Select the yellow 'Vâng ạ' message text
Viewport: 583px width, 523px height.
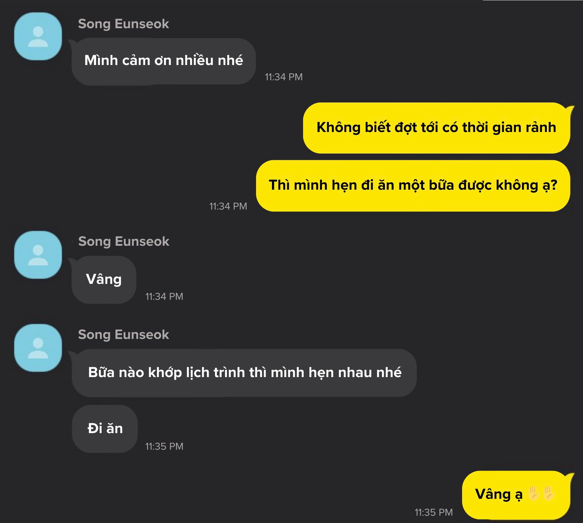pos(499,494)
